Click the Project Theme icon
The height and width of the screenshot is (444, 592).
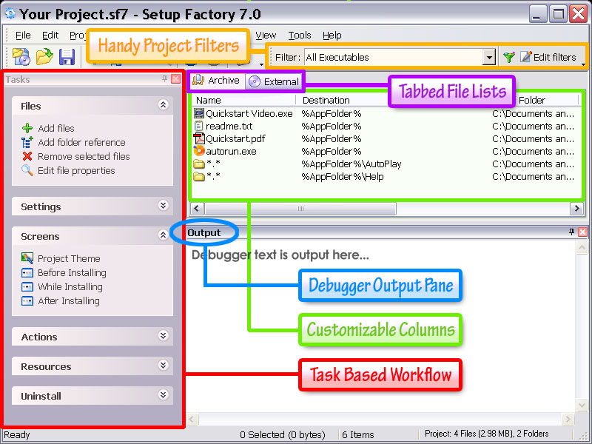tap(27, 258)
